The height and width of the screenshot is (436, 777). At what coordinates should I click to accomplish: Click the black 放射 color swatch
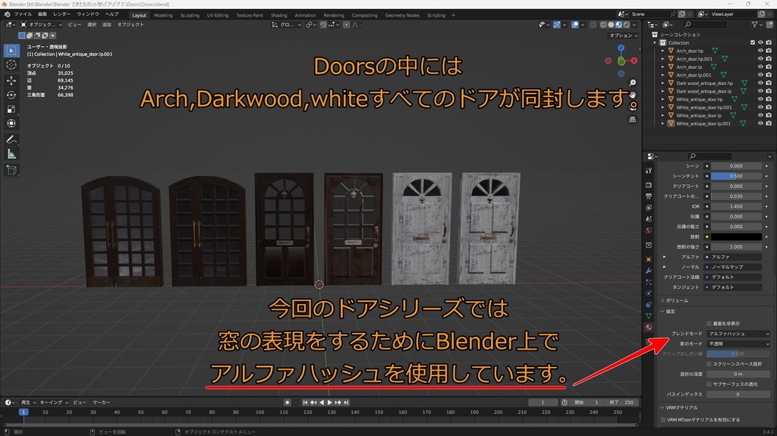click(x=736, y=237)
